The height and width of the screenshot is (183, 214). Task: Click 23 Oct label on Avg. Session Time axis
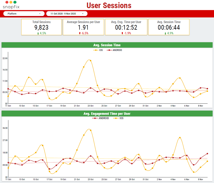click(90, 106)
